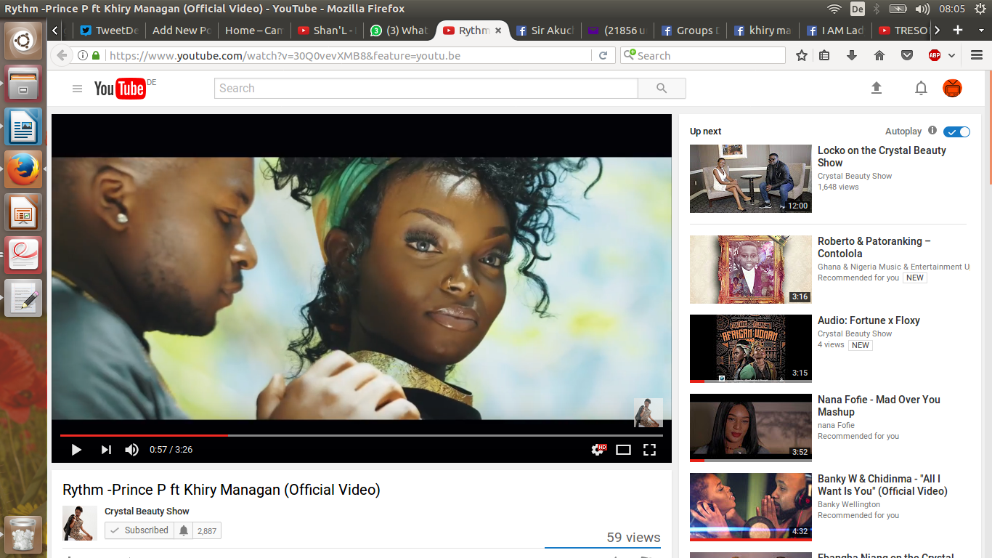Open the Firefox hamburger menu
Image resolution: width=992 pixels, height=558 pixels.
pos(976,55)
